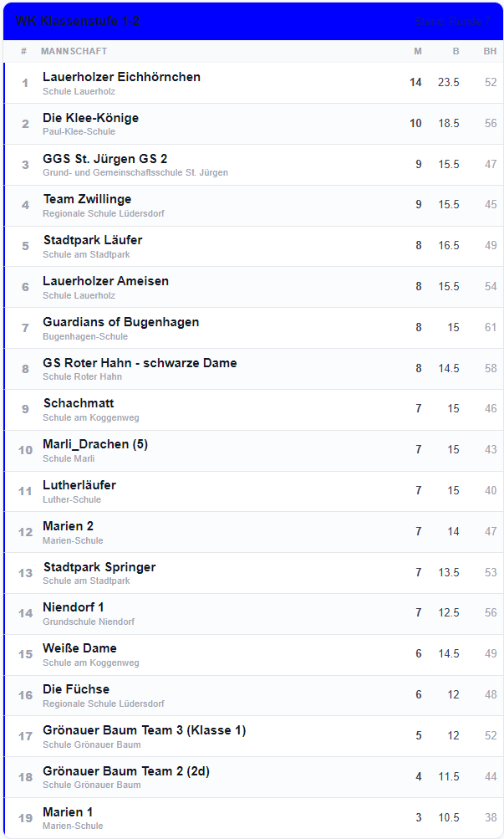The width and height of the screenshot is (504, 839).
Task: Open team Lauerholzer Eichhörnchen
Action: tap(121, 77)
